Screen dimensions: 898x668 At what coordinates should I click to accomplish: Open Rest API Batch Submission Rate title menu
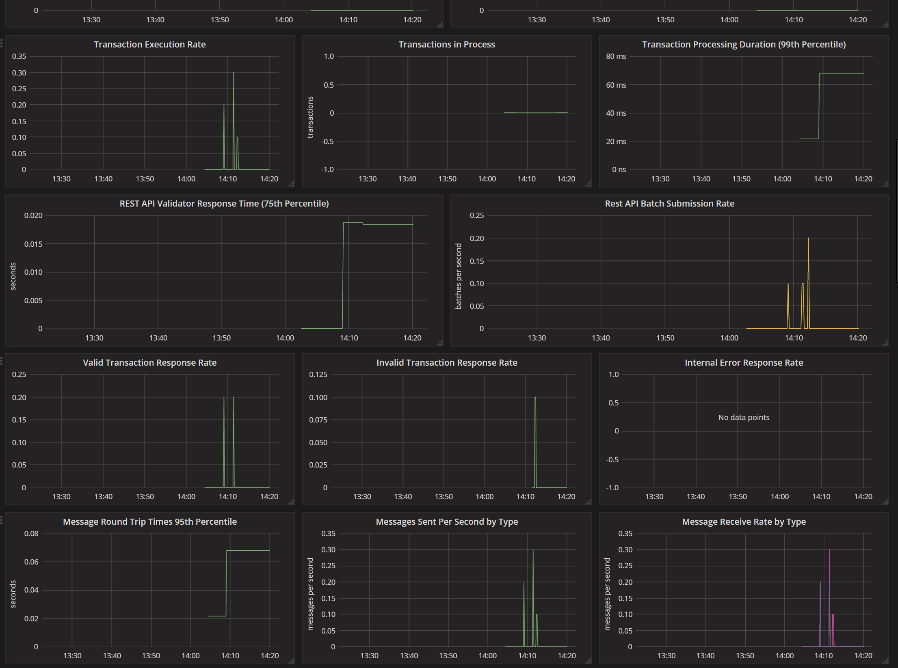click(x=669, y=203)
